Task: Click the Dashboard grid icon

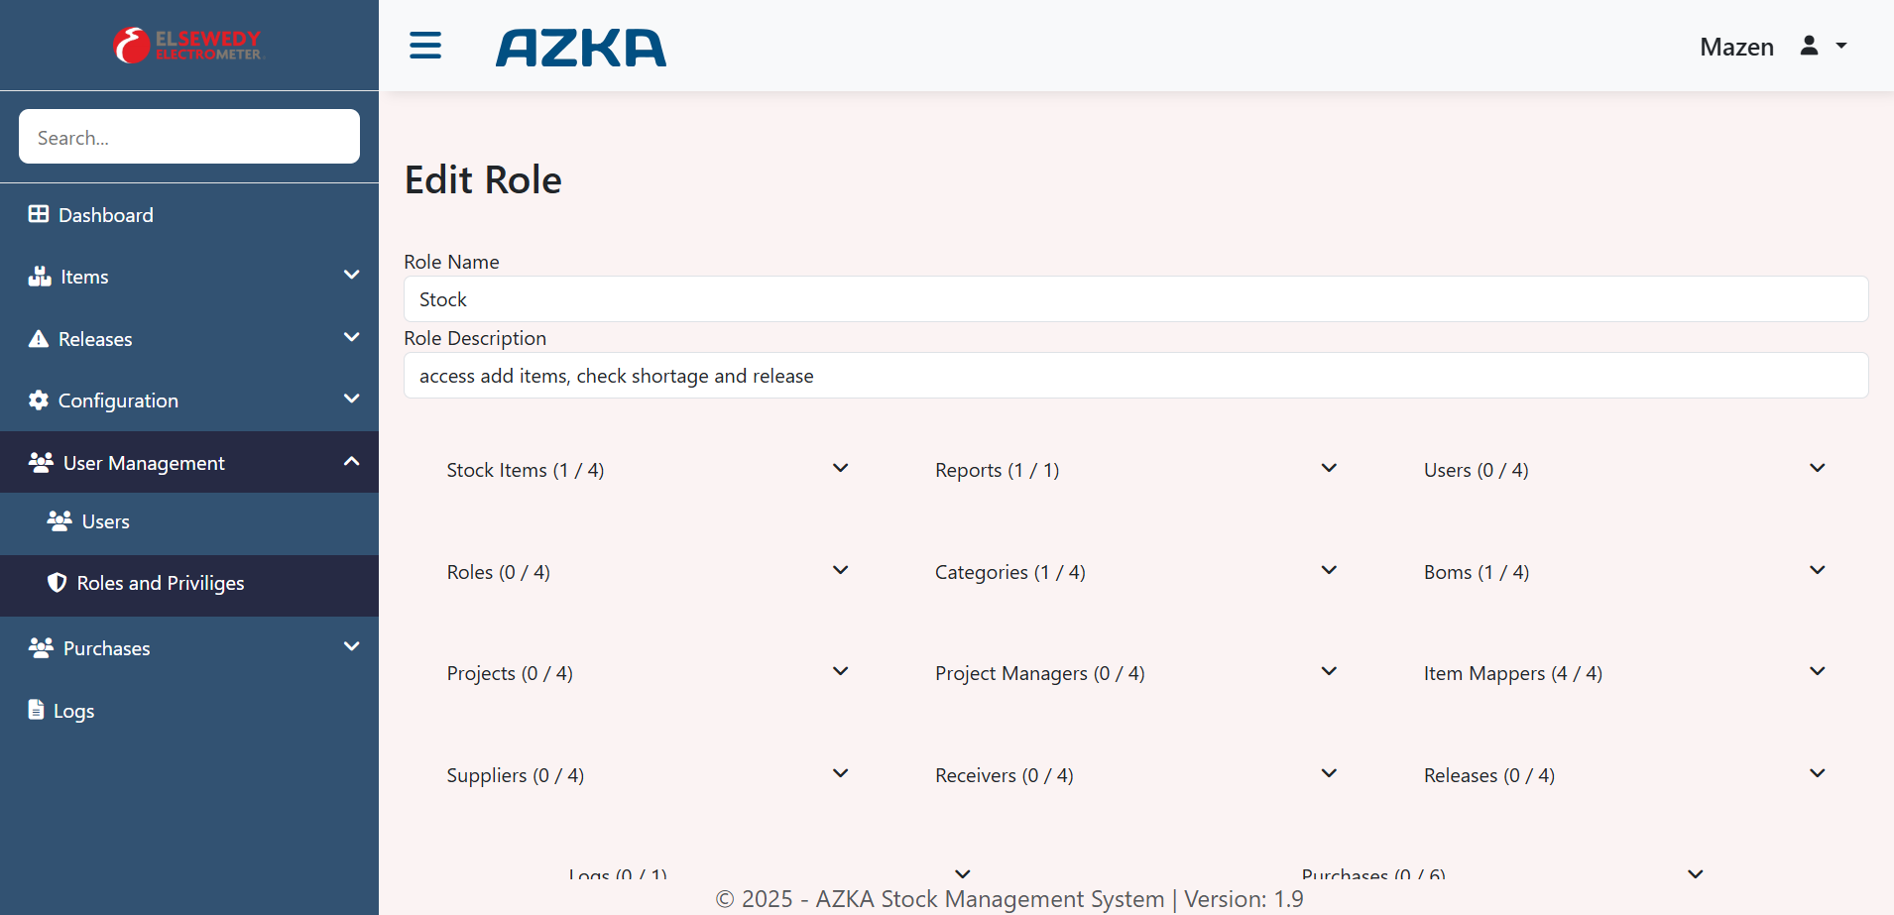Action: click(x=39, y=214)
